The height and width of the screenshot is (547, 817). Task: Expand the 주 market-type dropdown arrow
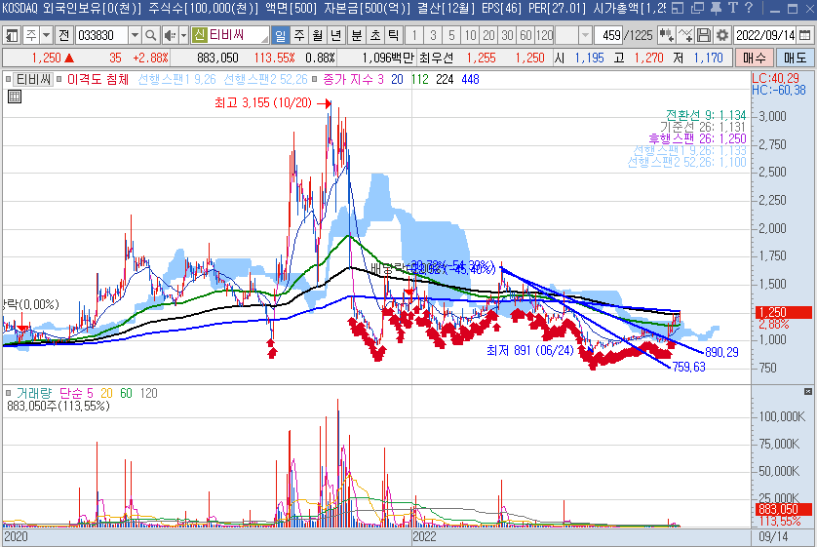tap(47, 35)
